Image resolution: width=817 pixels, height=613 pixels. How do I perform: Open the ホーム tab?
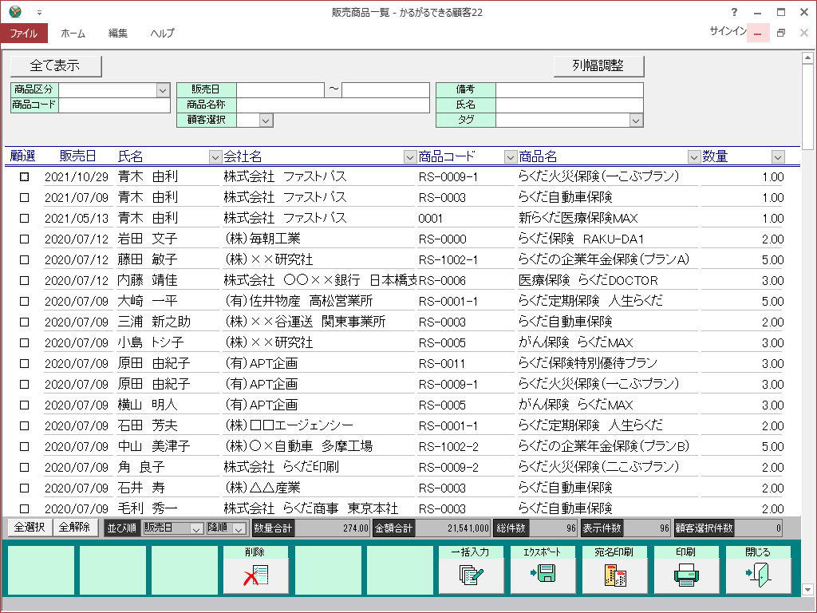(x=73, y=34)
